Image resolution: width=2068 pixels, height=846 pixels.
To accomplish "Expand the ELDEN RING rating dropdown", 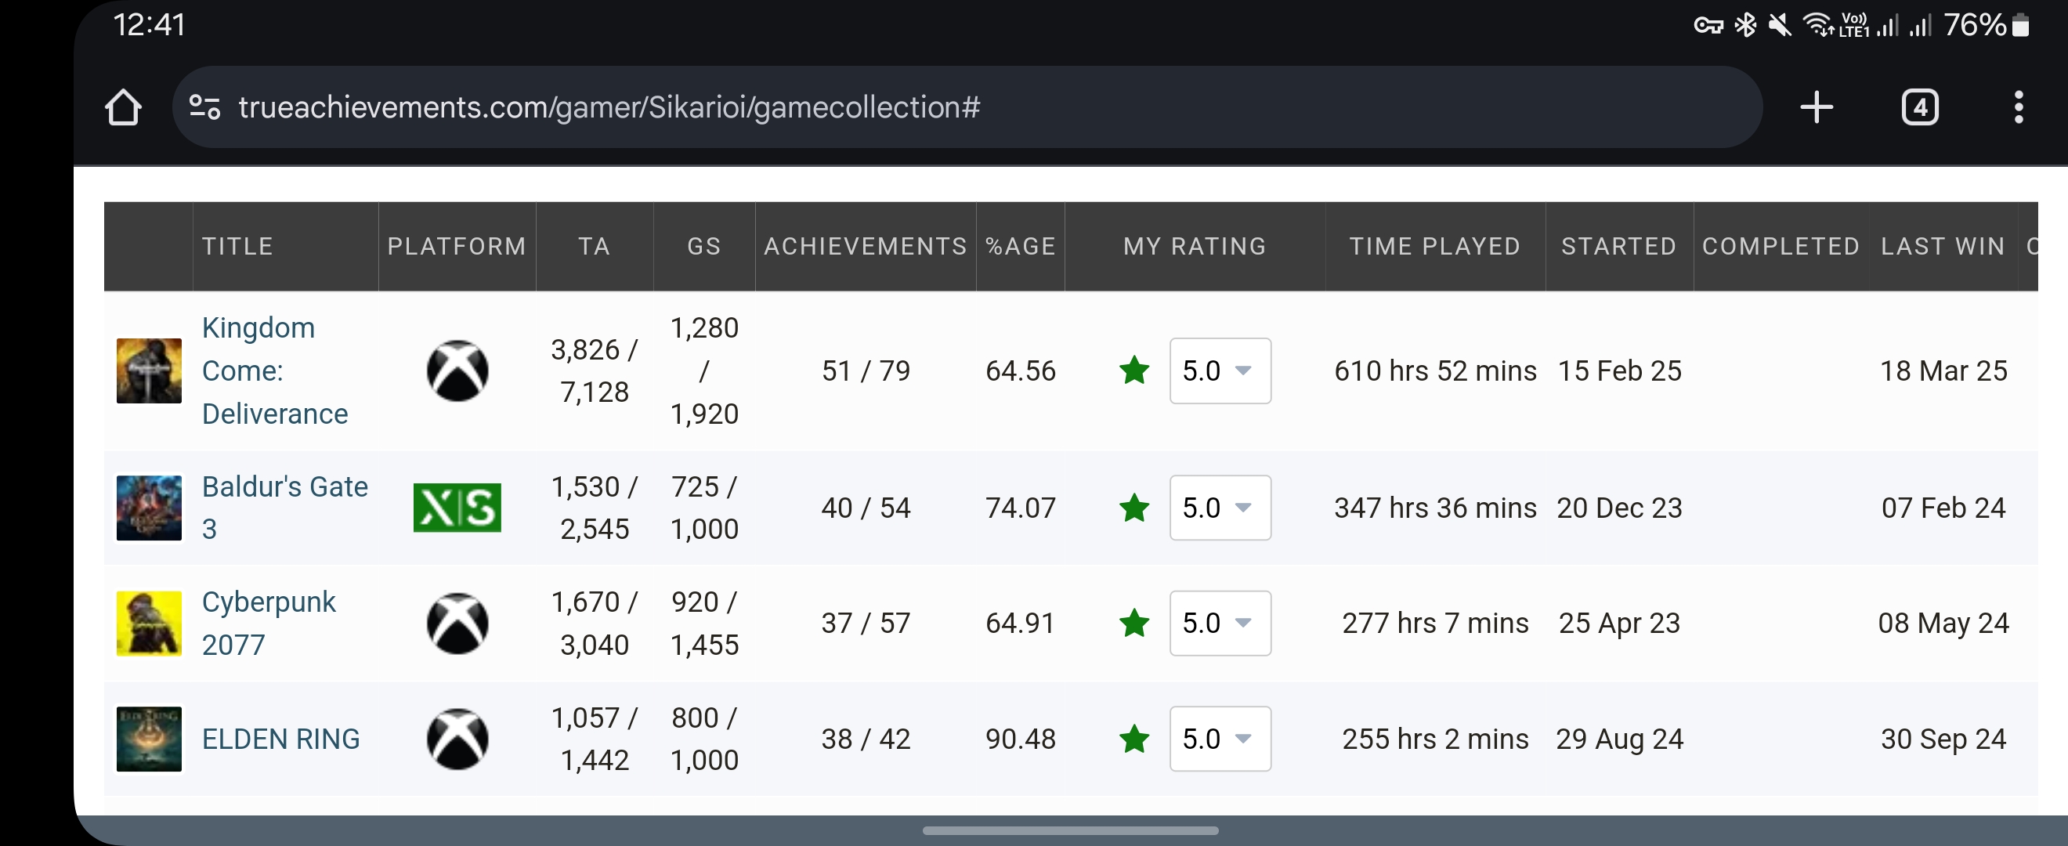I will (x=1220, y=739).
